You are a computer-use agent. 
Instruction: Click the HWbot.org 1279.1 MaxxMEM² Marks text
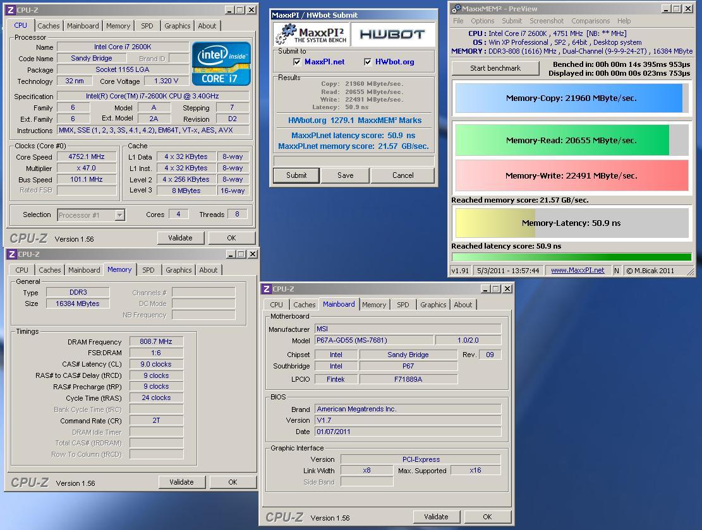click(x=354, y=121)
